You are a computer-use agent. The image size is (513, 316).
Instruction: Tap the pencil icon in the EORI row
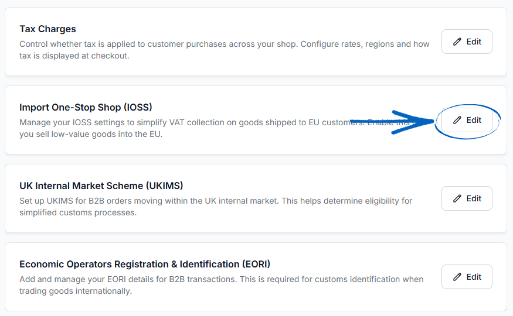[457, 277]
